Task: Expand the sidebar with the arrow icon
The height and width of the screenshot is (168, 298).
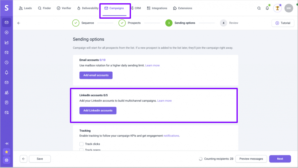Action: pos(6,144)
